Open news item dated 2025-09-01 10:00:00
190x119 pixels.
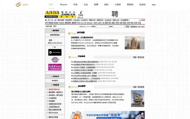86,78
